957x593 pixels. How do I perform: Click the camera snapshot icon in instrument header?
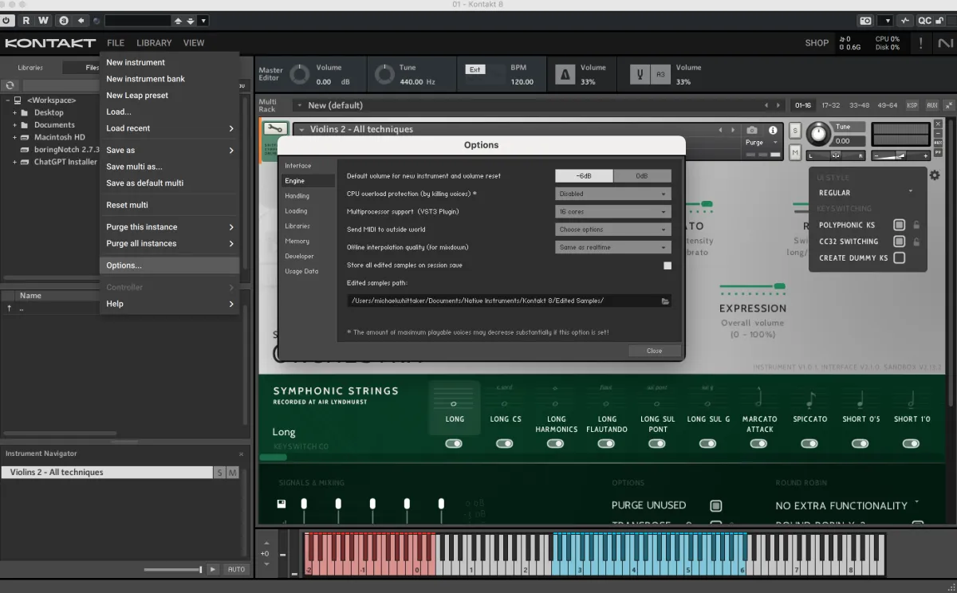[x=751, y=130]
